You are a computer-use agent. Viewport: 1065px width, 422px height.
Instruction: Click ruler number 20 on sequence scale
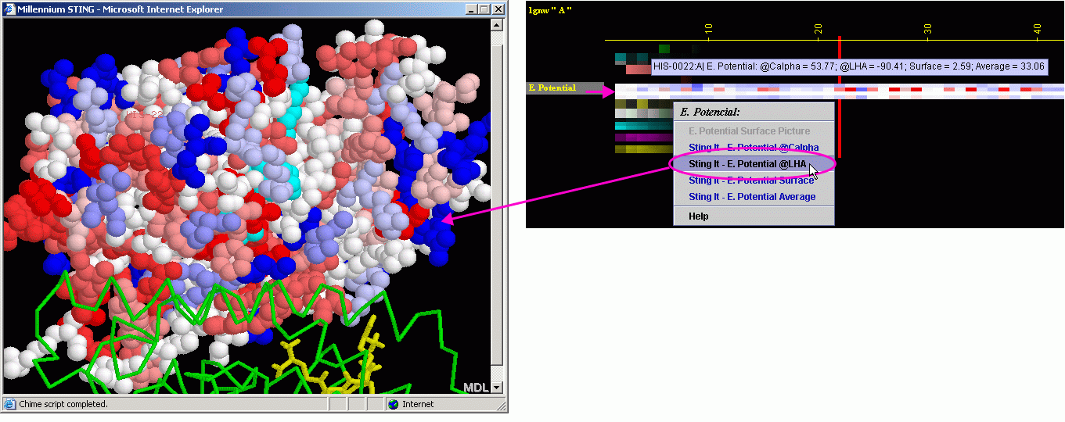click(x=818, y=30)
